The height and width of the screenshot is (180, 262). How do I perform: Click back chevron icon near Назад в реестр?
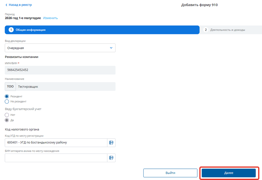[x=6, y=5]
